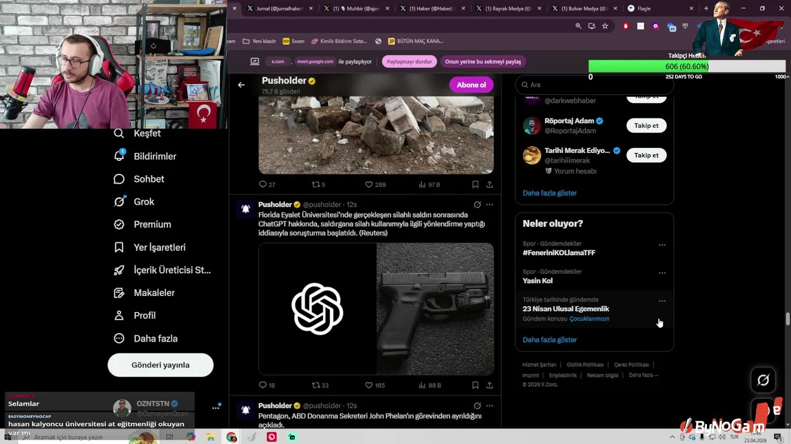Open Premium in the sidebar
791x444 pixels.
[x=143, y=224]
